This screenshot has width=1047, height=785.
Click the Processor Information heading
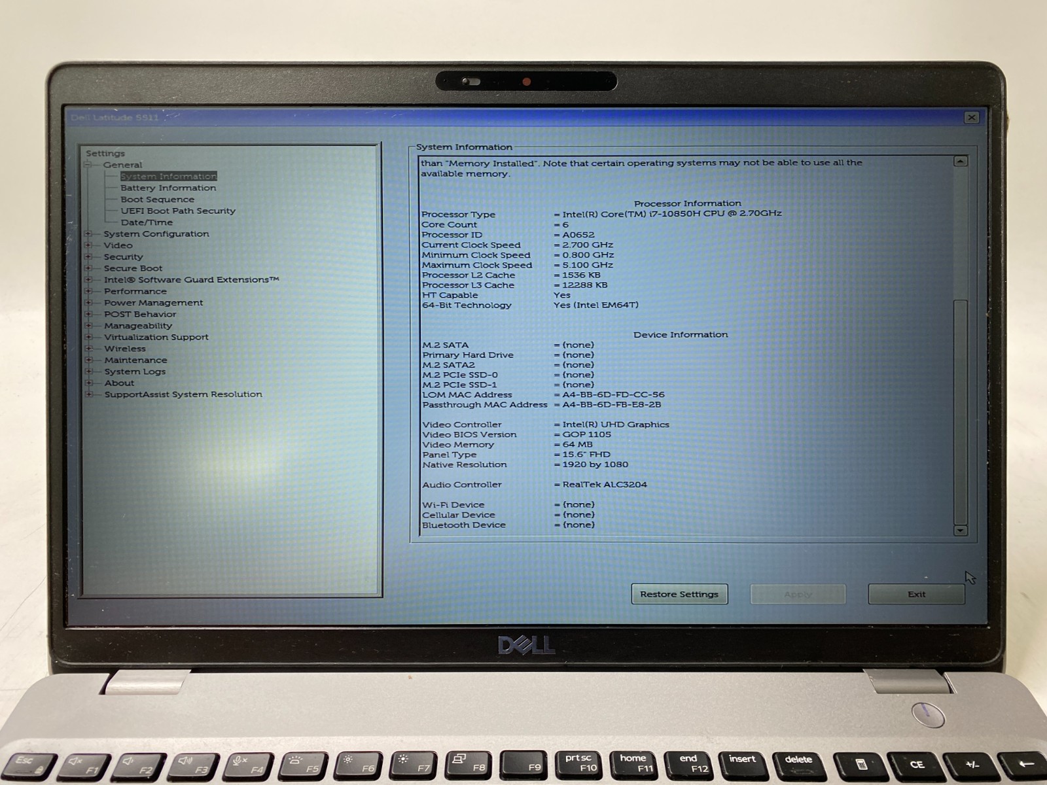point(688,203)
